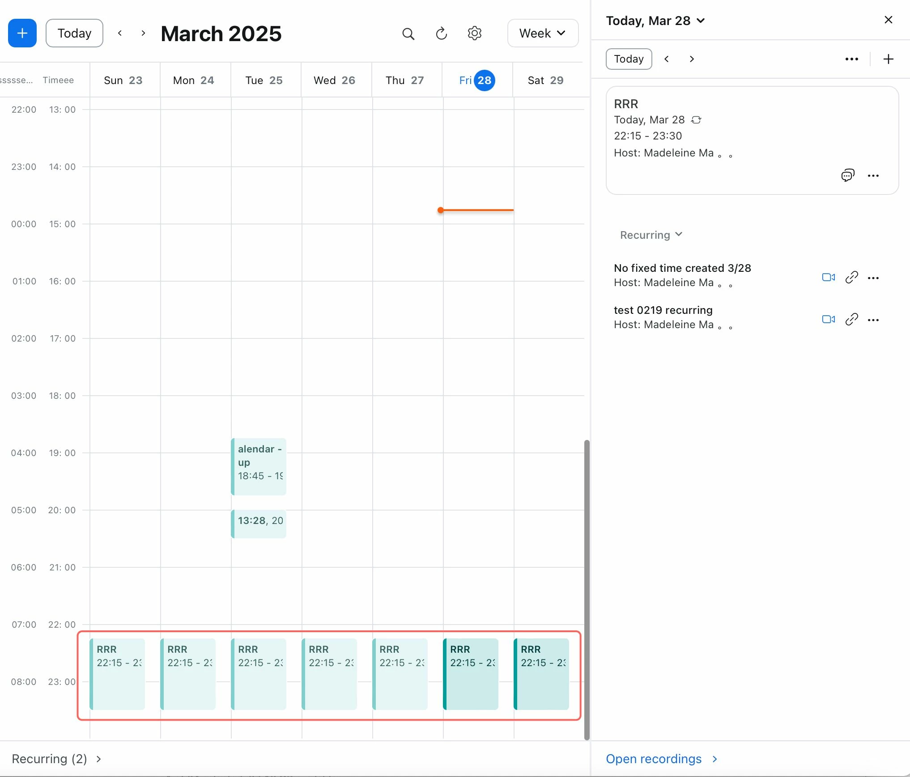Open more options for test 0219 recurring

(873, 320)
